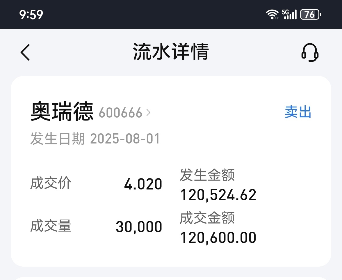Select the 30,000 volume value
The height and width of the screenshot is (280, 342).
coord(139,227)
